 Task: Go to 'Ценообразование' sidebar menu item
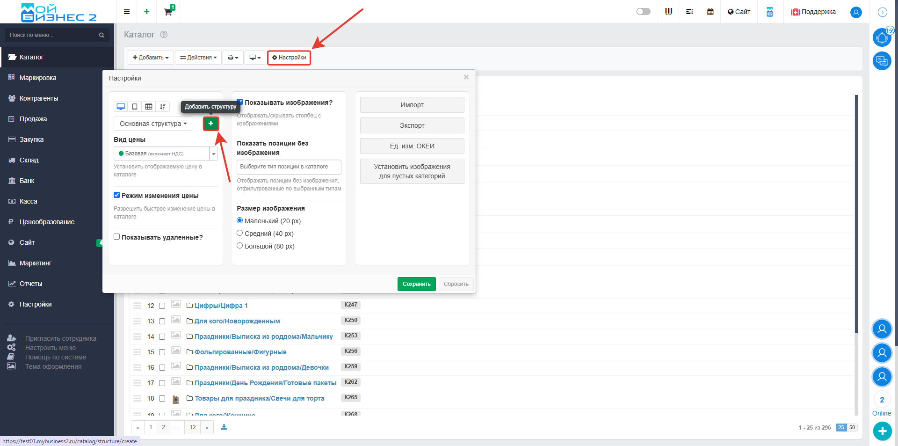47,222
